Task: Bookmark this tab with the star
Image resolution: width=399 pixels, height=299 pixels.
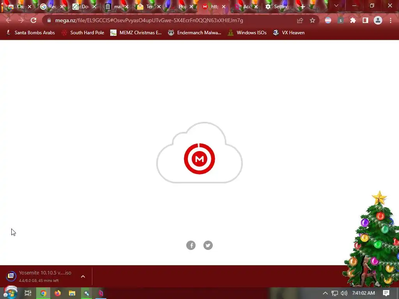Action: click(312, 21)
